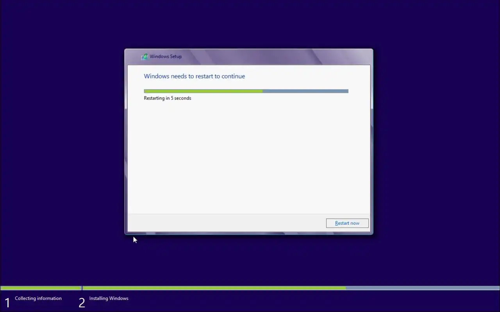Click the step number 2 at bottom
Screen dimensions: 500x312
click(x=82, y=303)
